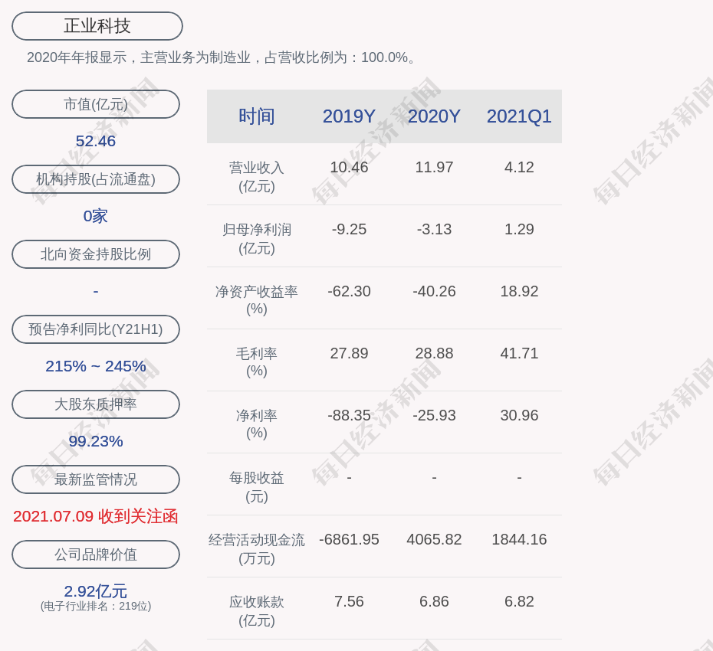Select receivables value 6.82

click(519, 601)
